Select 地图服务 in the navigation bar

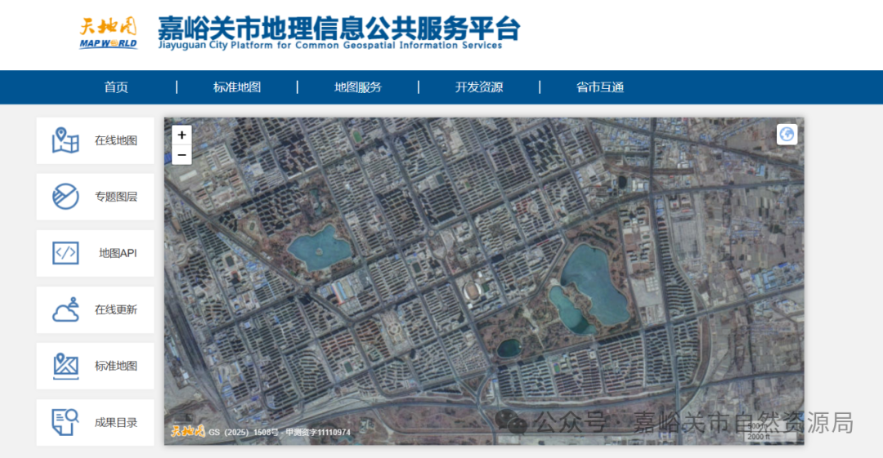[x=358, y=87]
